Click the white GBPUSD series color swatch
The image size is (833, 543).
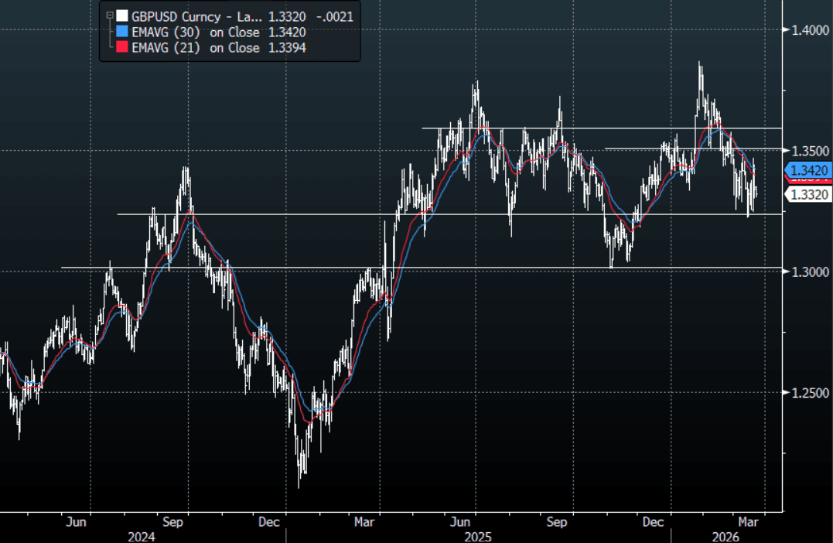(x=122, y=15)
